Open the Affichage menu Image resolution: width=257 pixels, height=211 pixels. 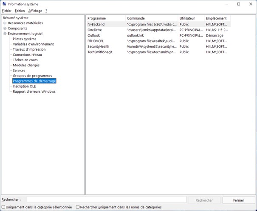(35, 11)
